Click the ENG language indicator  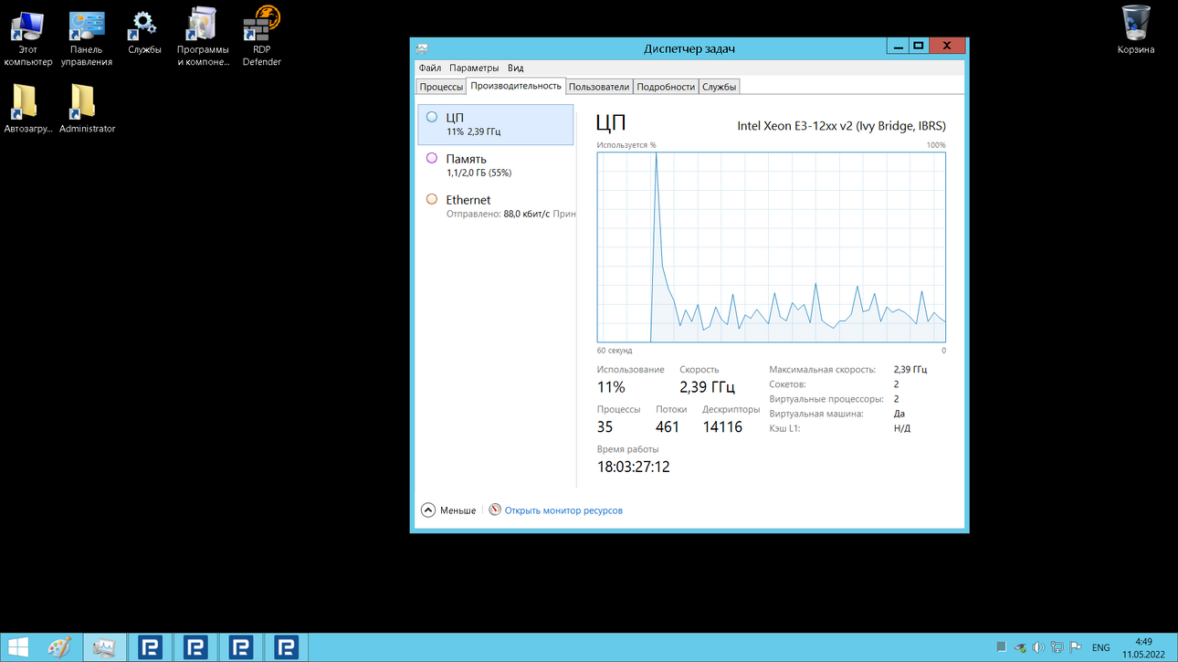1101,647
